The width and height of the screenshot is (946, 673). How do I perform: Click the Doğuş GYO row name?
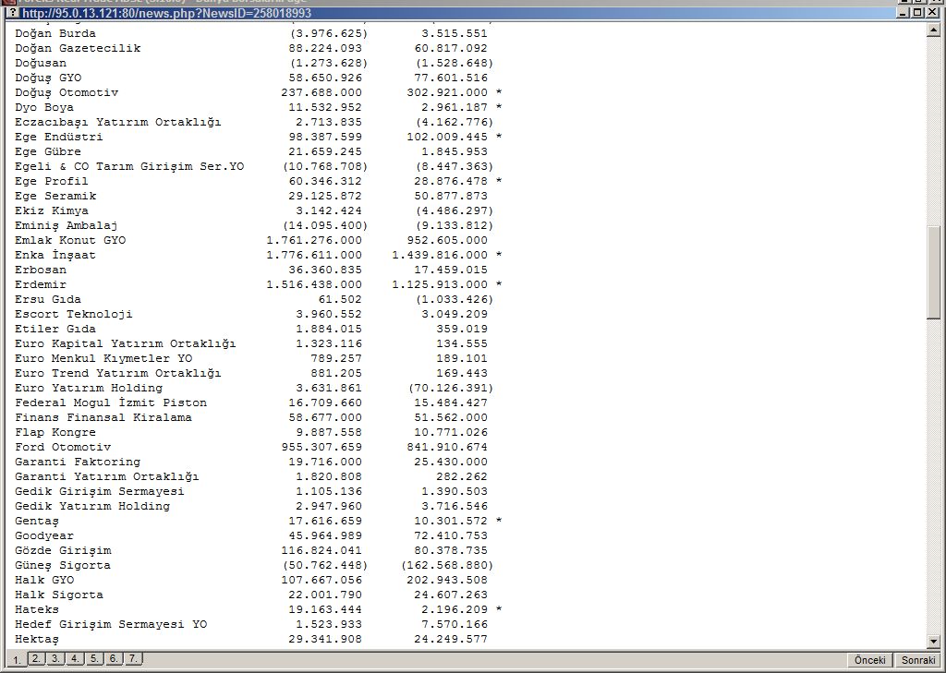coord(48,78)
